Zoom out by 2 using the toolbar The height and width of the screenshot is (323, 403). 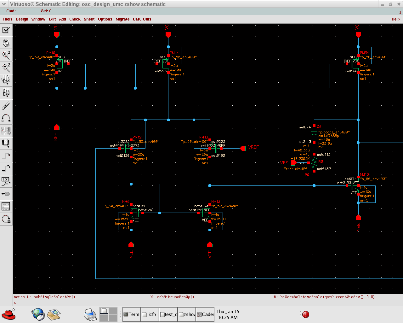[6, 68]
